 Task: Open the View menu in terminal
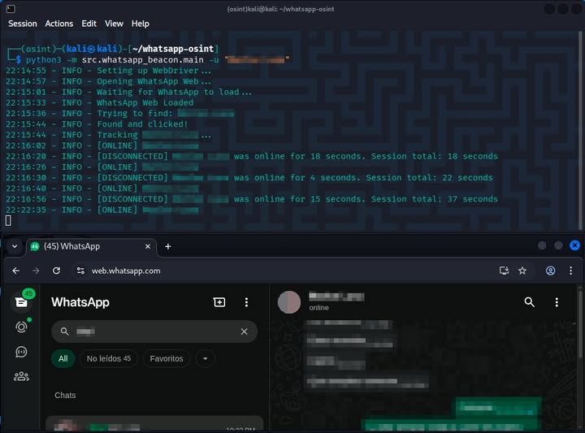click(114, 24)
